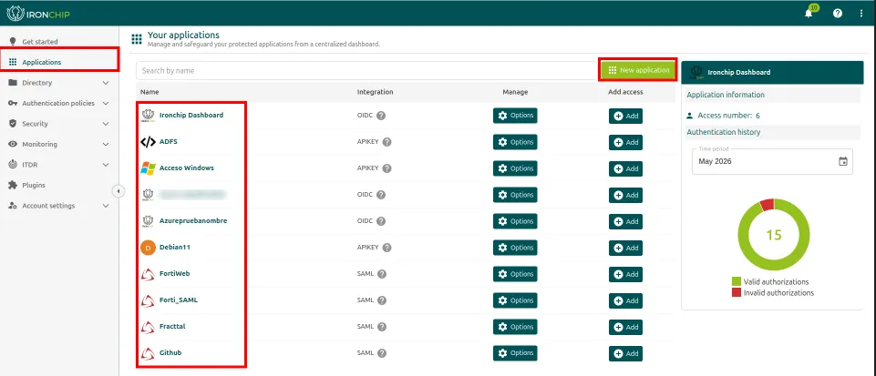876x376 pixels.
Task: Add access to Azurepruebanombre
Action: click(625, 221)
